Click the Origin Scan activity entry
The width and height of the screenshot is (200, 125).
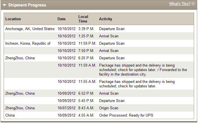pyautogui.click(x=109, y=108)
